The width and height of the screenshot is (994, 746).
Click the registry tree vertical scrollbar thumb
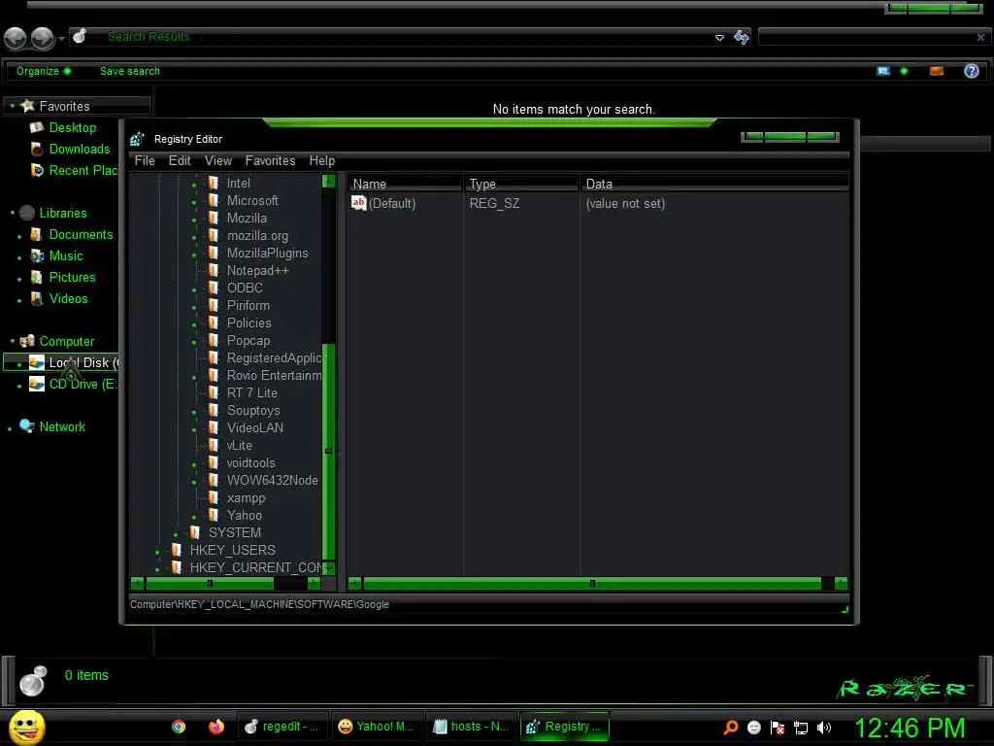click(328, 452)
